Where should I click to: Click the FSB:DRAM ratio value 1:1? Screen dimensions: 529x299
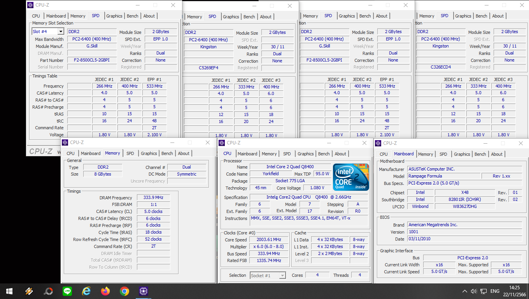[153, 204]
